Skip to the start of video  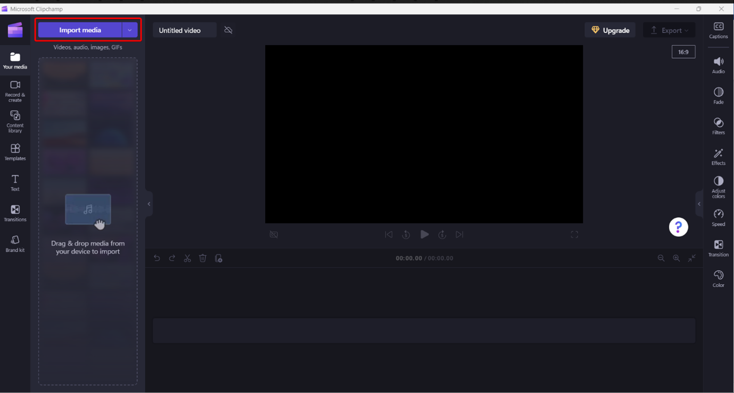[x=389, y=235]
